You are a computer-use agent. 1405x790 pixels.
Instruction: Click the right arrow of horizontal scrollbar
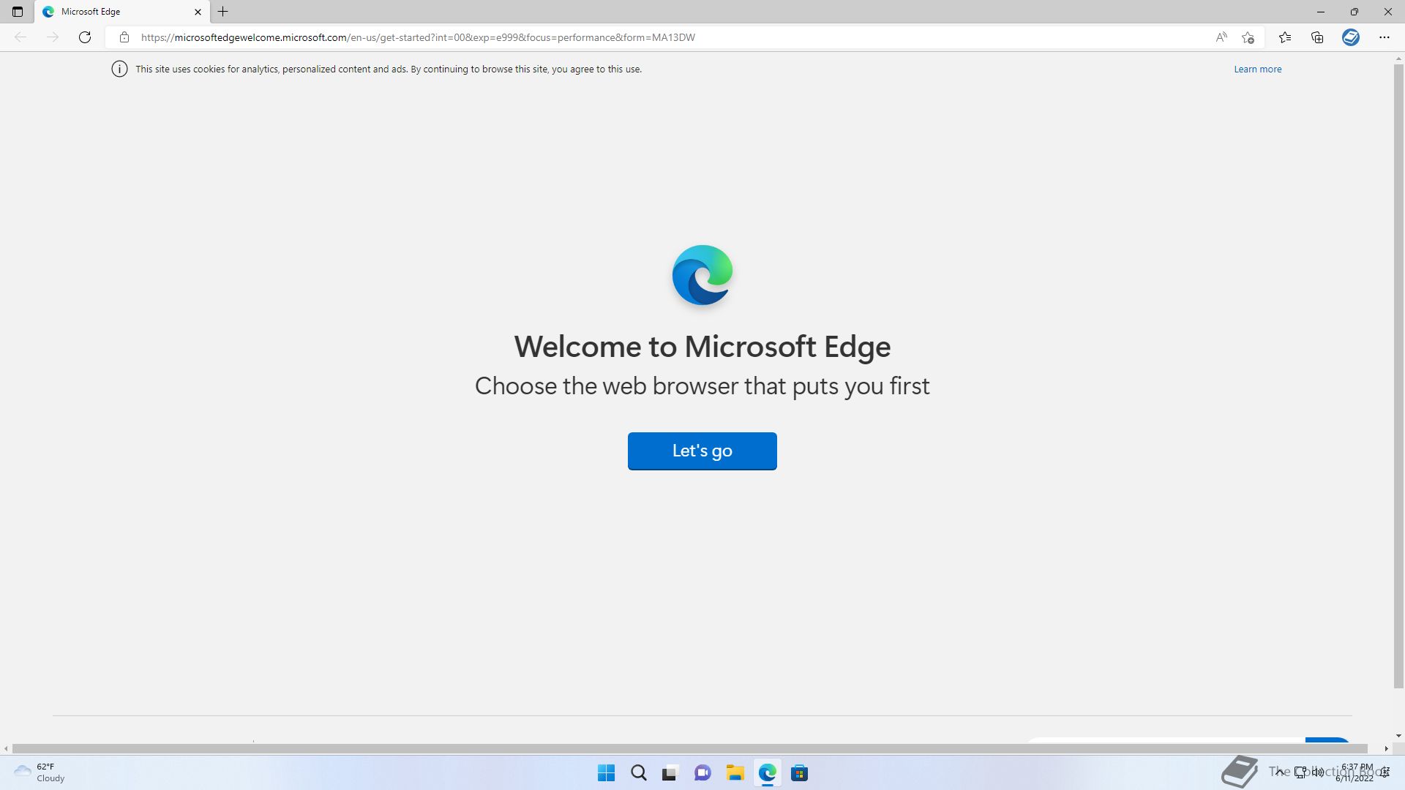1386,748
